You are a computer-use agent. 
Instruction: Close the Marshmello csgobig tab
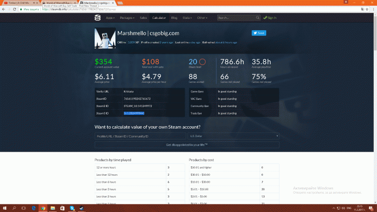point(113,3)
